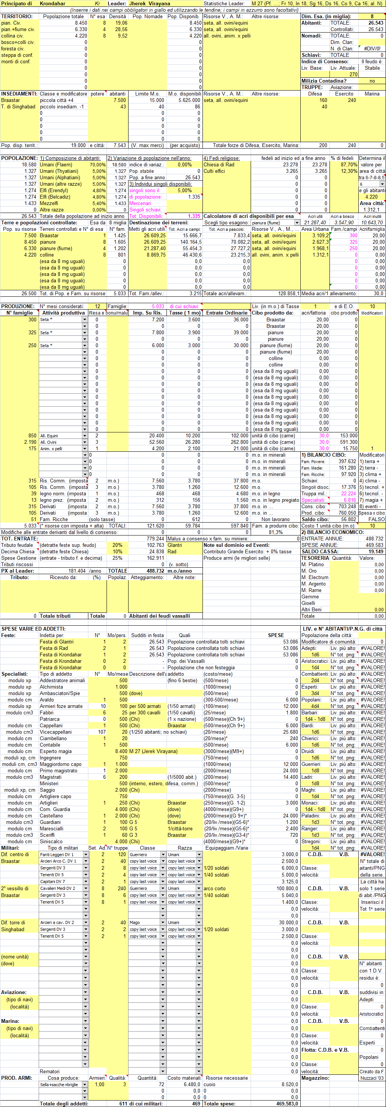Viewport: 386px width, 1107px height.
Task: Select the 'Chiesa di Rad' religion cell
Action: [226, 164]
